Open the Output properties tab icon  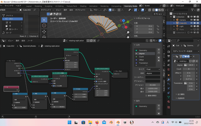click(169, 56)
